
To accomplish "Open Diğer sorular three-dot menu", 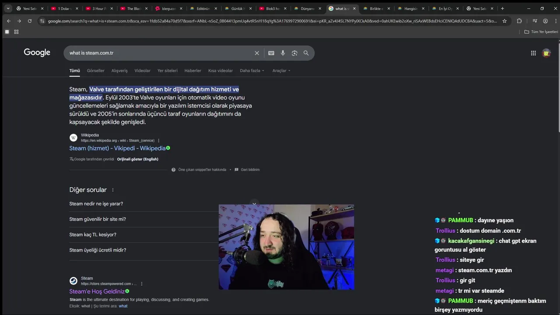I will coord(113,190).
